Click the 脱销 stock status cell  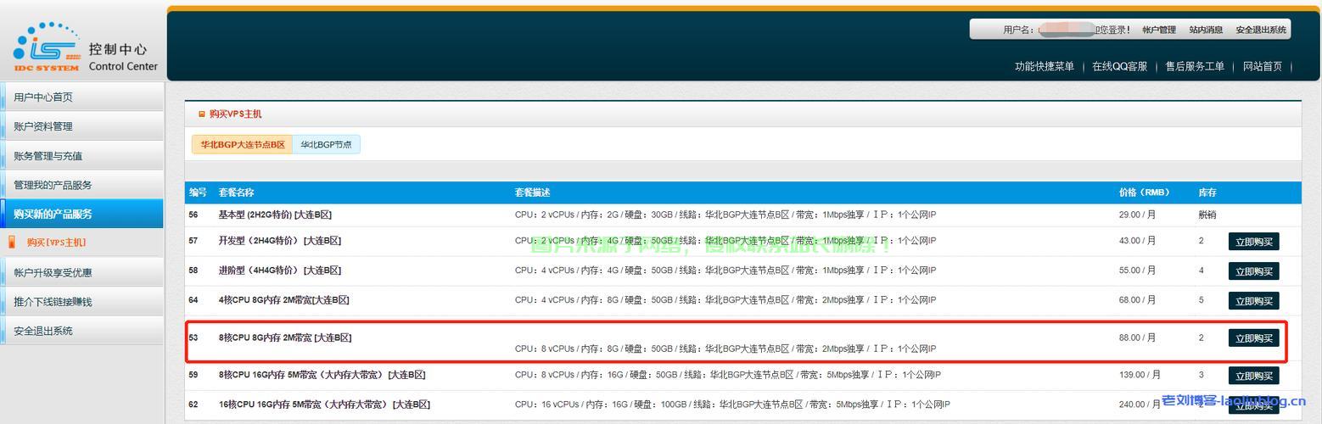[1207, 215]
